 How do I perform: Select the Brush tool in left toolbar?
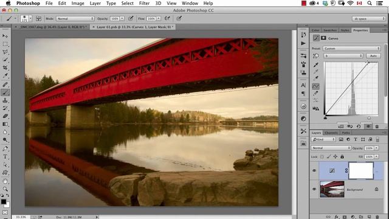click(5, 92)
